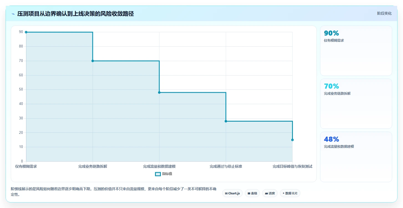This screenshot has height=208, width=403.
Task: Select the data point at value 28
Action: coord(226,121)
